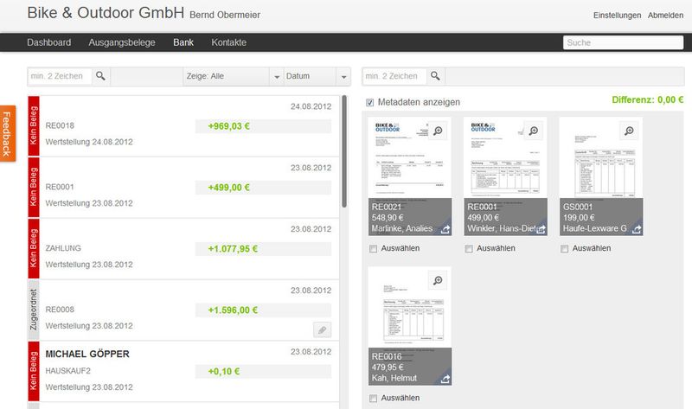
Task: Tick Auswählen under the GS0001 document
Action: pyautogui.click(x=565, y=249)
